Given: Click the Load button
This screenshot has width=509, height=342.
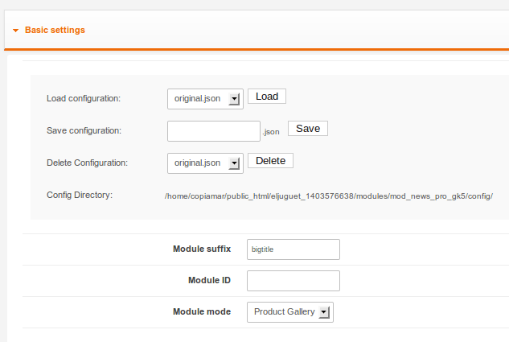Looking at the screenshot, I should pyautogui.click(x=267, y=97).
